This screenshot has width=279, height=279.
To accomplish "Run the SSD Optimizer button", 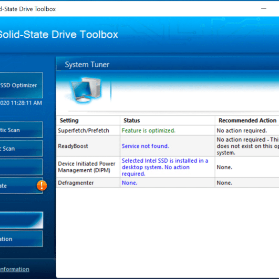I will pyautogui.click(x=21, y=85).
